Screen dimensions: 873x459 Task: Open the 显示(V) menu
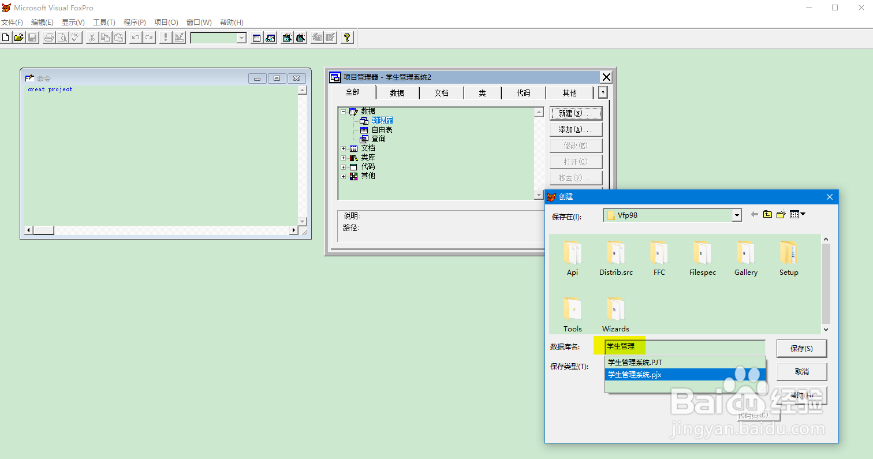click(73, 23)
